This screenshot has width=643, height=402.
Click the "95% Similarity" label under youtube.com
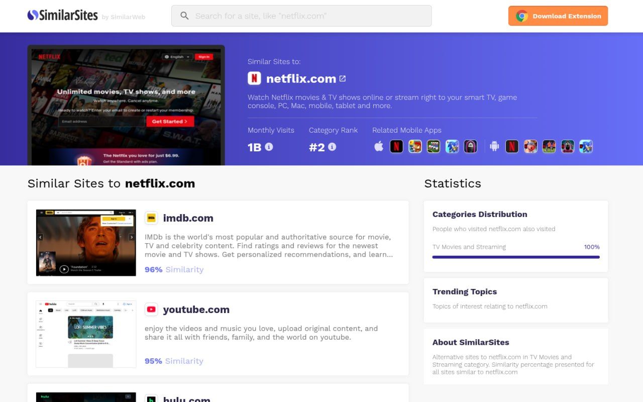(174, 361)
